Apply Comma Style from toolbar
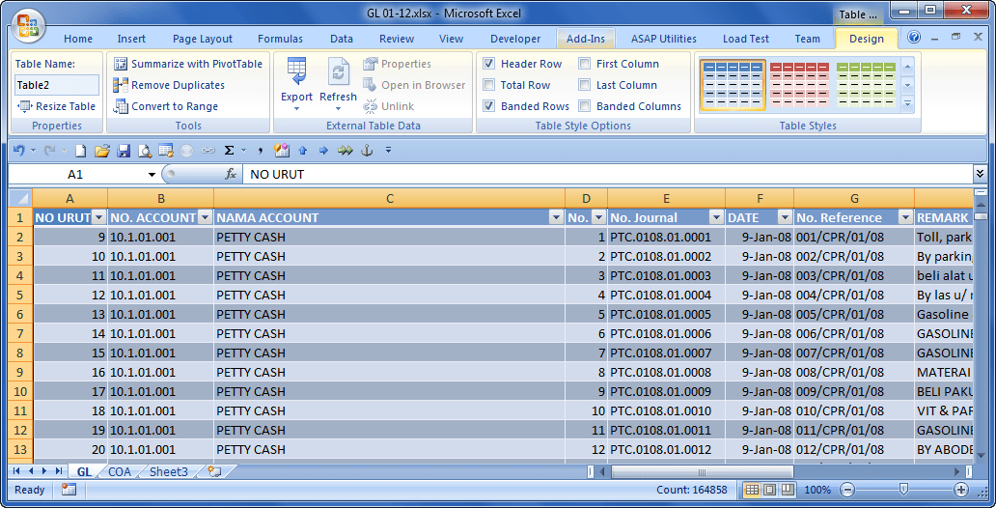This screenshot has height=508, width=996. pyautogui.click(x=261, y=151)
